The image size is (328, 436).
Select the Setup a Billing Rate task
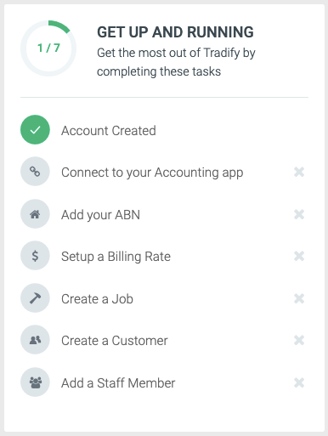point(116,257)
